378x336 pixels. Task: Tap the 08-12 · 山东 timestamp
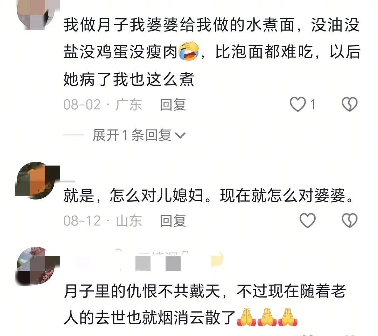(103, 221)
